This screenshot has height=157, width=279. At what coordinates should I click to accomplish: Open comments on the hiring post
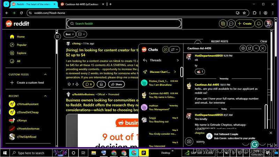(89, 84)
